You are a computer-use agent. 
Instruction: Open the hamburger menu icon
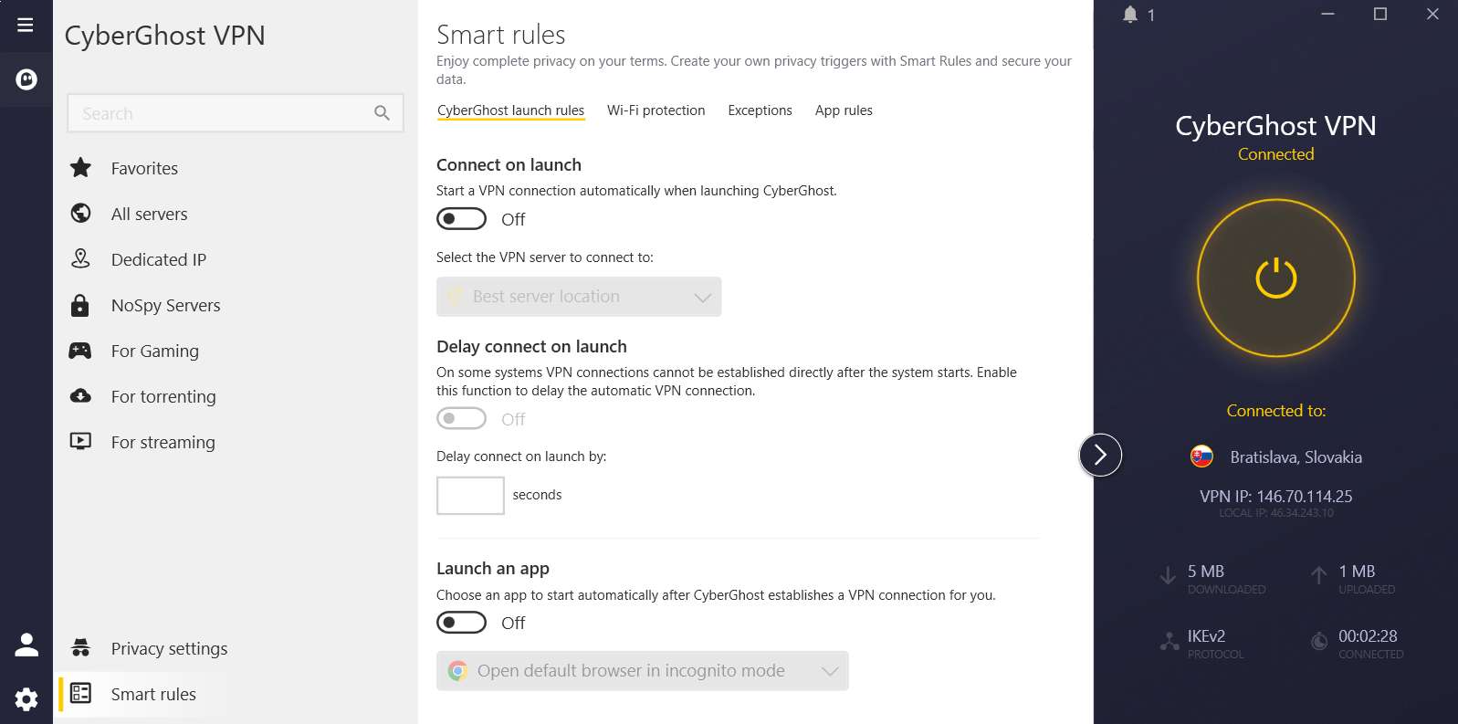pyautogui.click(x=26, y=25)
